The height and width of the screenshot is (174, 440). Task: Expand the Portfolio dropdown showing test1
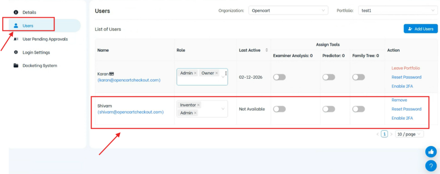397,10
